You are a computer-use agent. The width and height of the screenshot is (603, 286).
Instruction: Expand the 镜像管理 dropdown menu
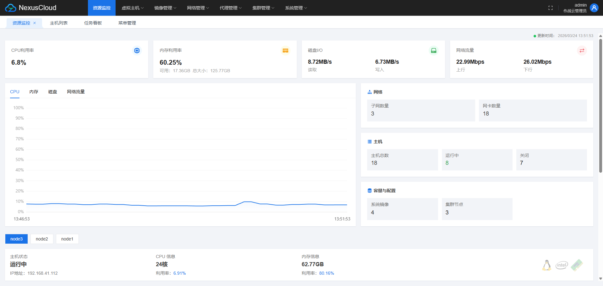pos(165,8)
